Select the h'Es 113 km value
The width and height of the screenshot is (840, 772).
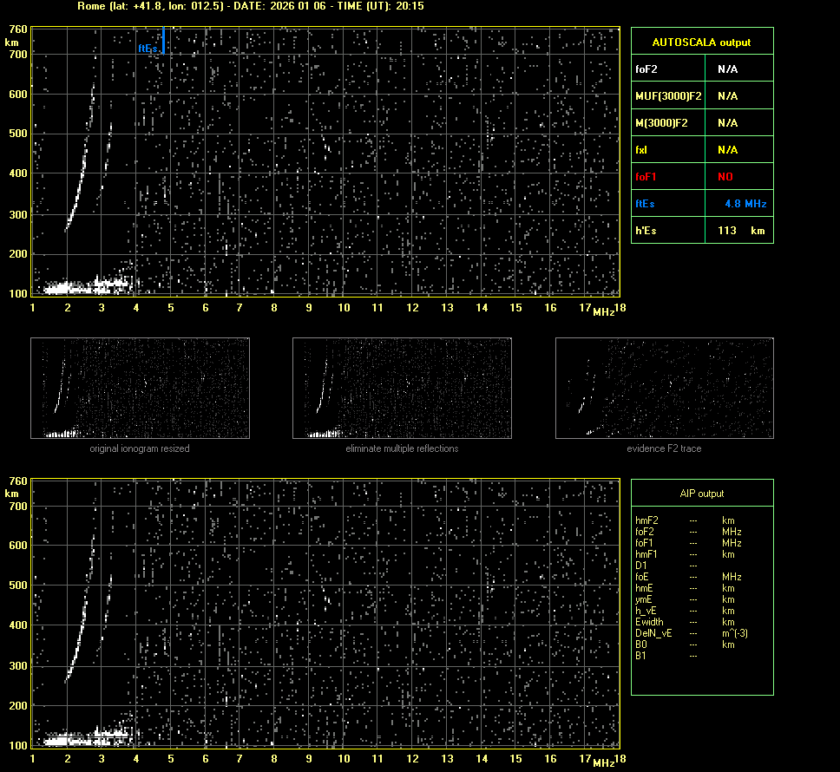click(x=740, y=231)
